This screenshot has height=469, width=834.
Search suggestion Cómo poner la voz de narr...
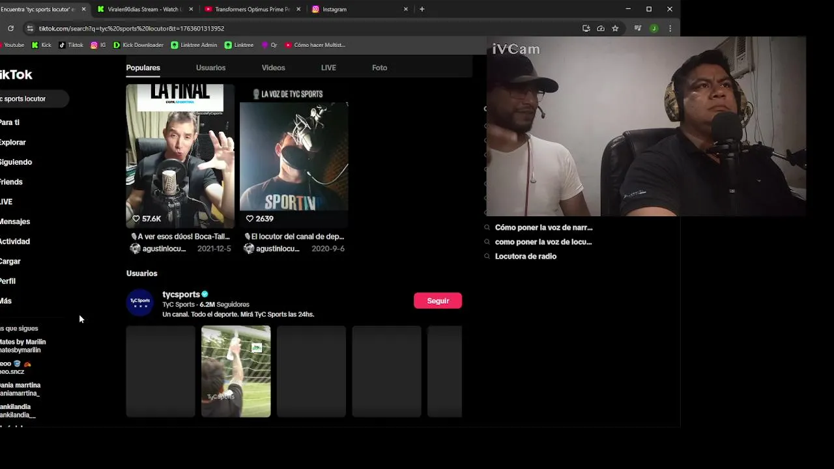point(543,227)
